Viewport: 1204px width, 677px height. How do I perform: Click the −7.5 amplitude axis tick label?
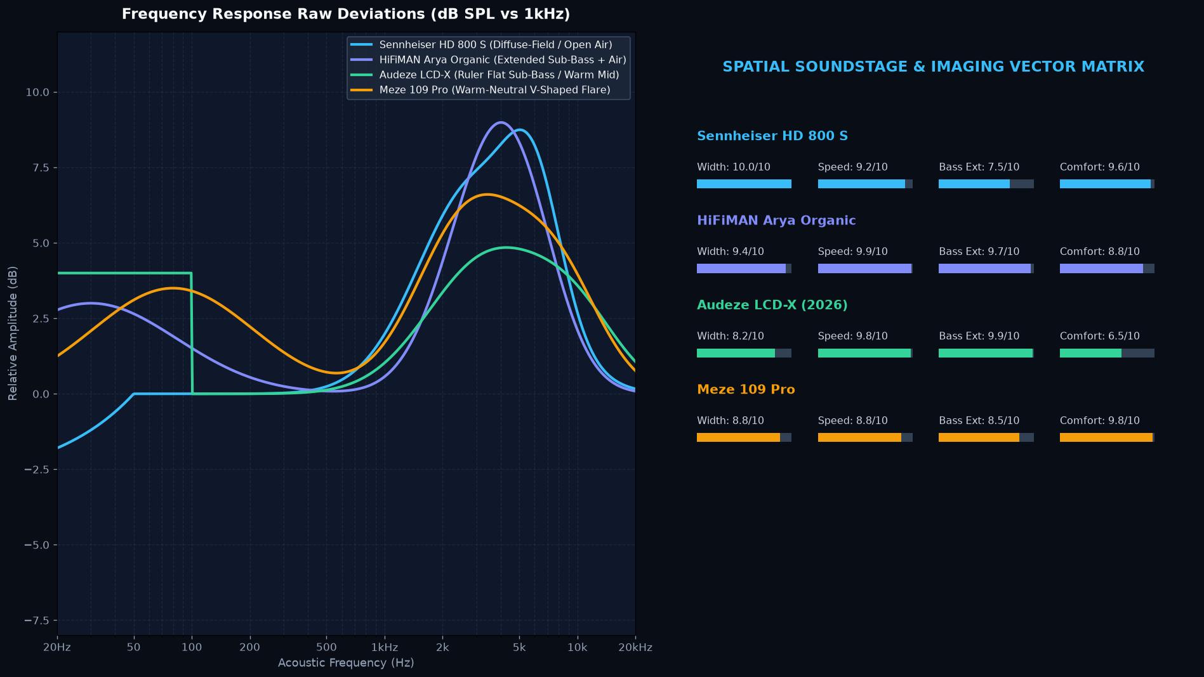[37, 621]
